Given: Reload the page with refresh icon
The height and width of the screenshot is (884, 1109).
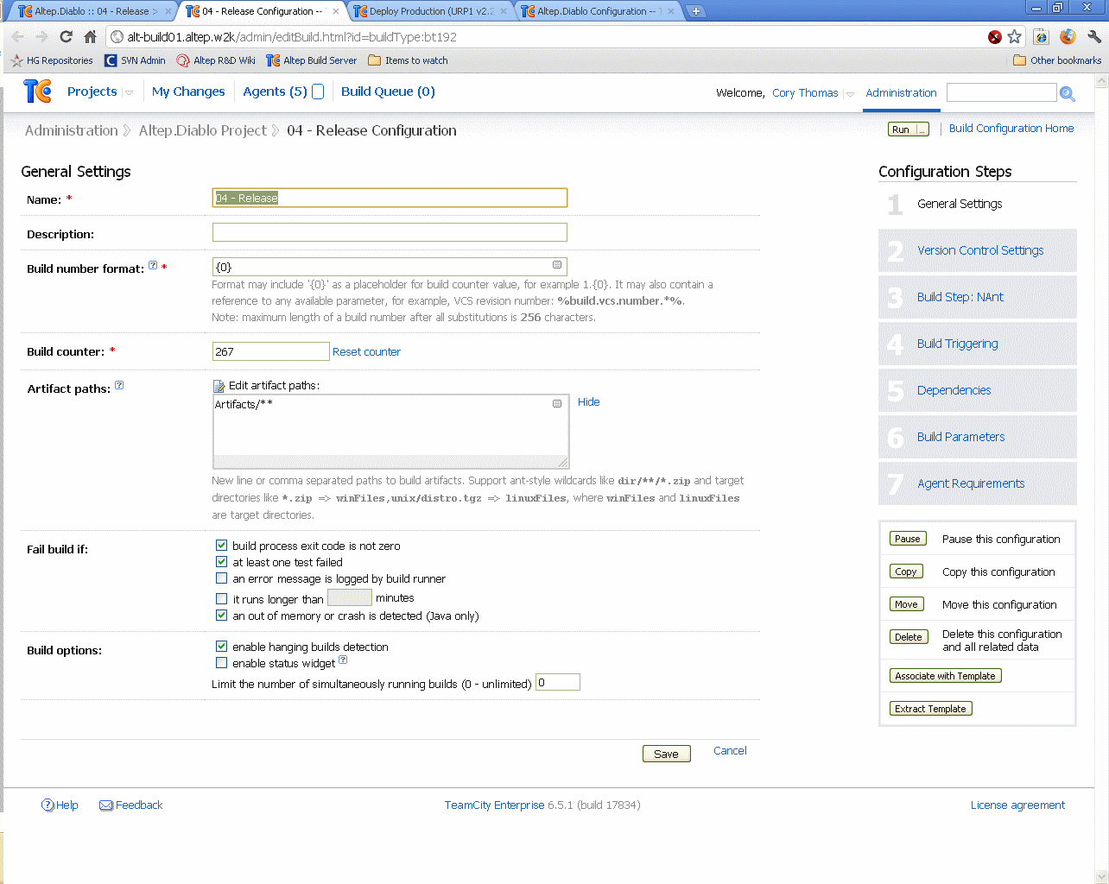Looking at the screenshot, I should coord(66,36).
